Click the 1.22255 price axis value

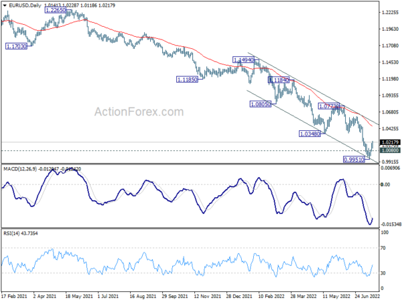[390, 12]
